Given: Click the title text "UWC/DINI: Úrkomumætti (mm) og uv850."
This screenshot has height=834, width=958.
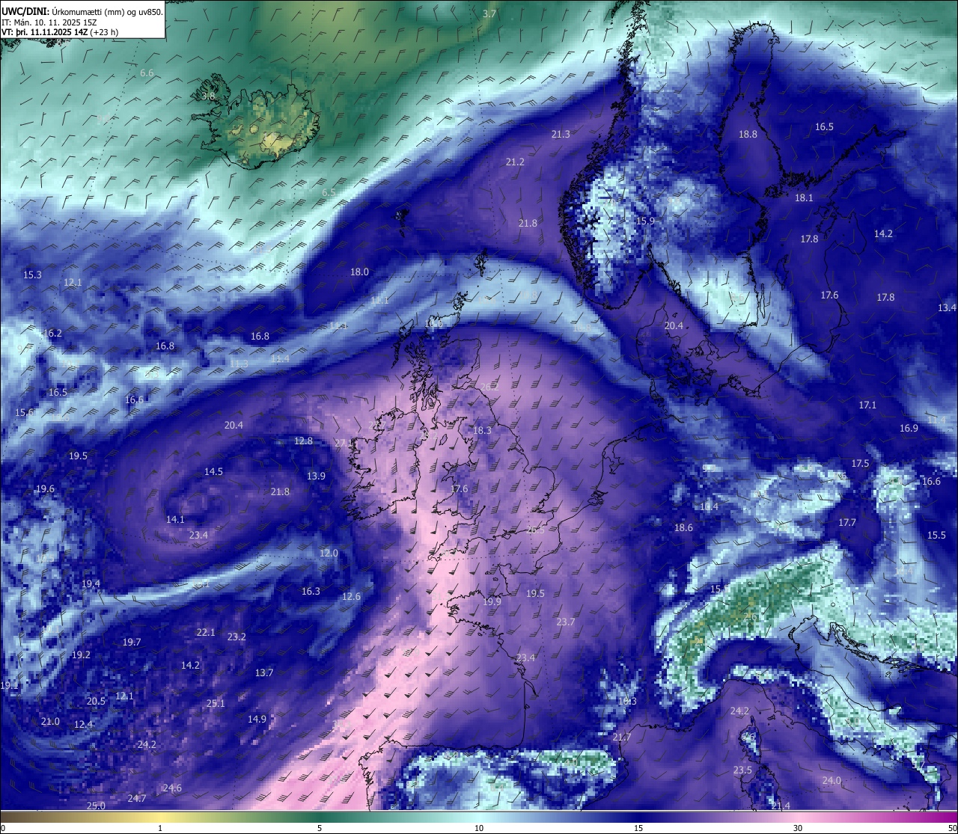Looking at the screenshot, I should coord(82,12).
